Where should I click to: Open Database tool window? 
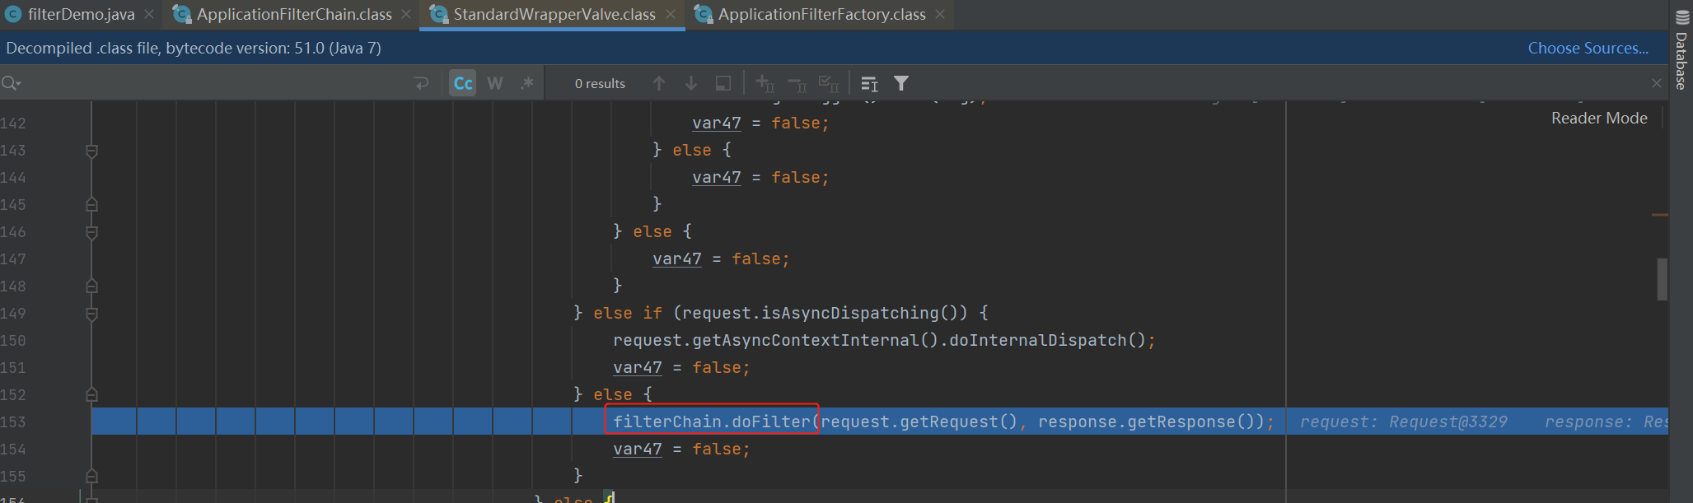[x=1681, y=49]
